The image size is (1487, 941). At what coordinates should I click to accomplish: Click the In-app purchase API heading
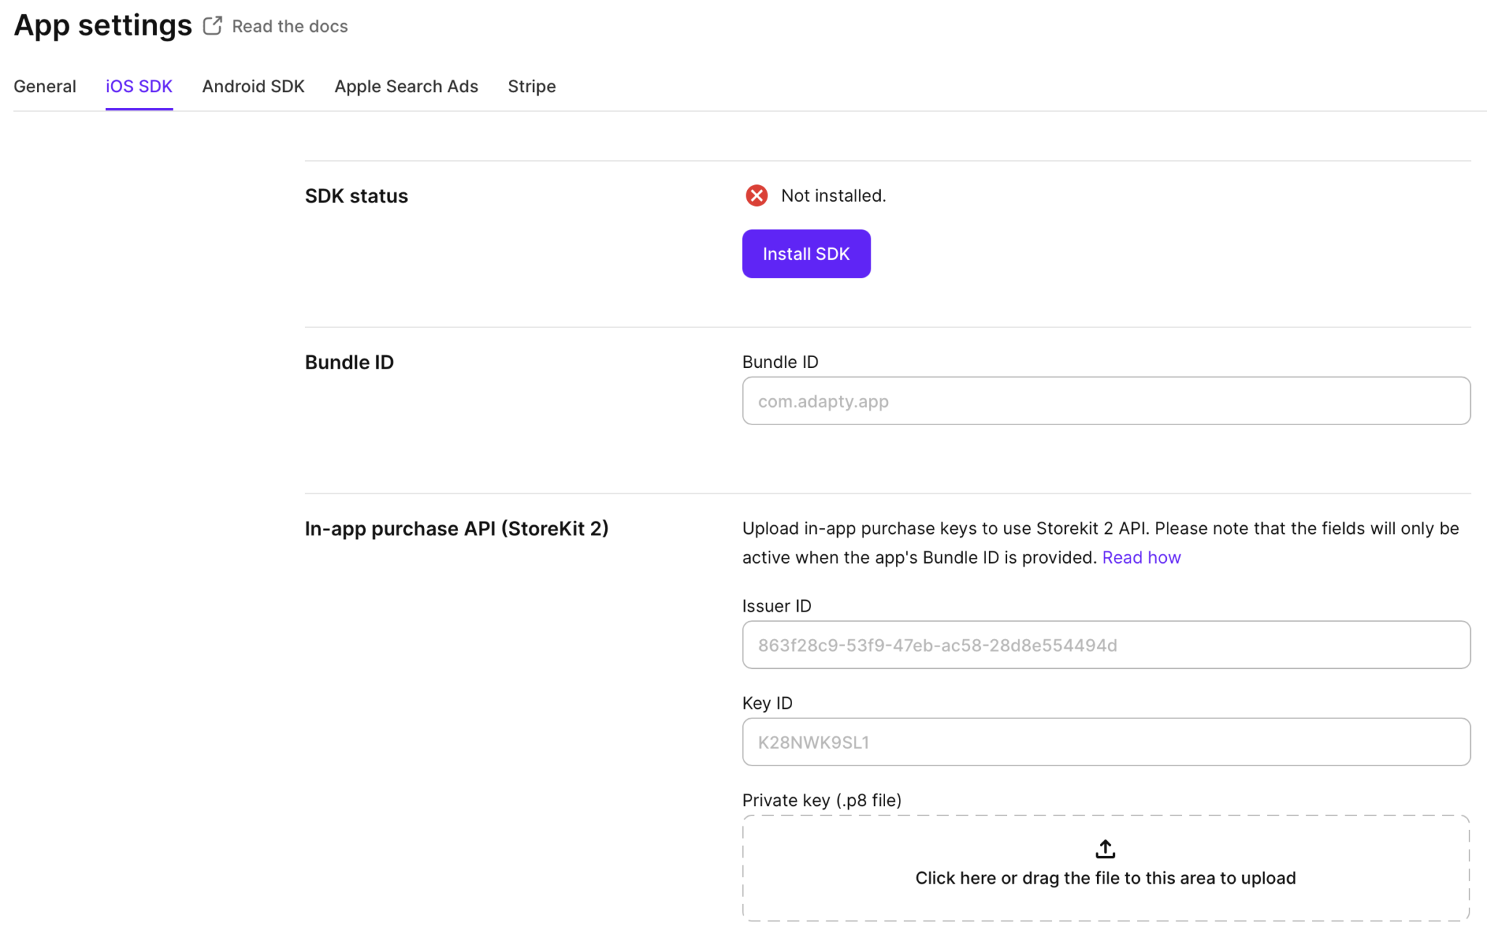point(457,529)
